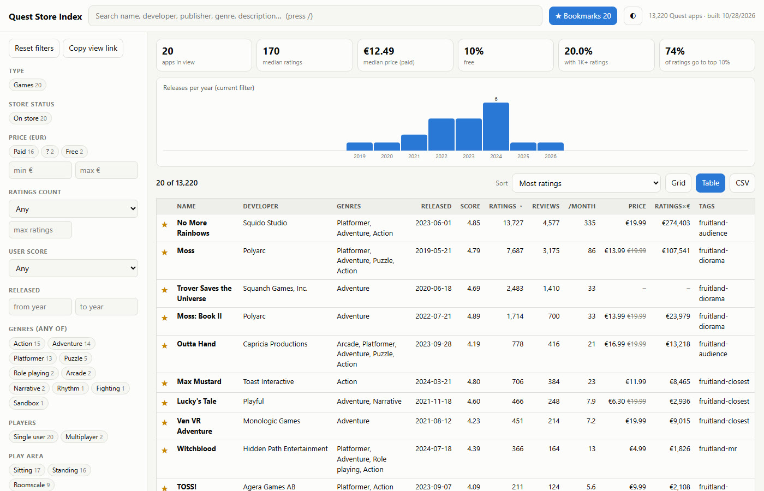Switch to Grid view
Viewport: 764px width, 491px height.
point(678,183)
